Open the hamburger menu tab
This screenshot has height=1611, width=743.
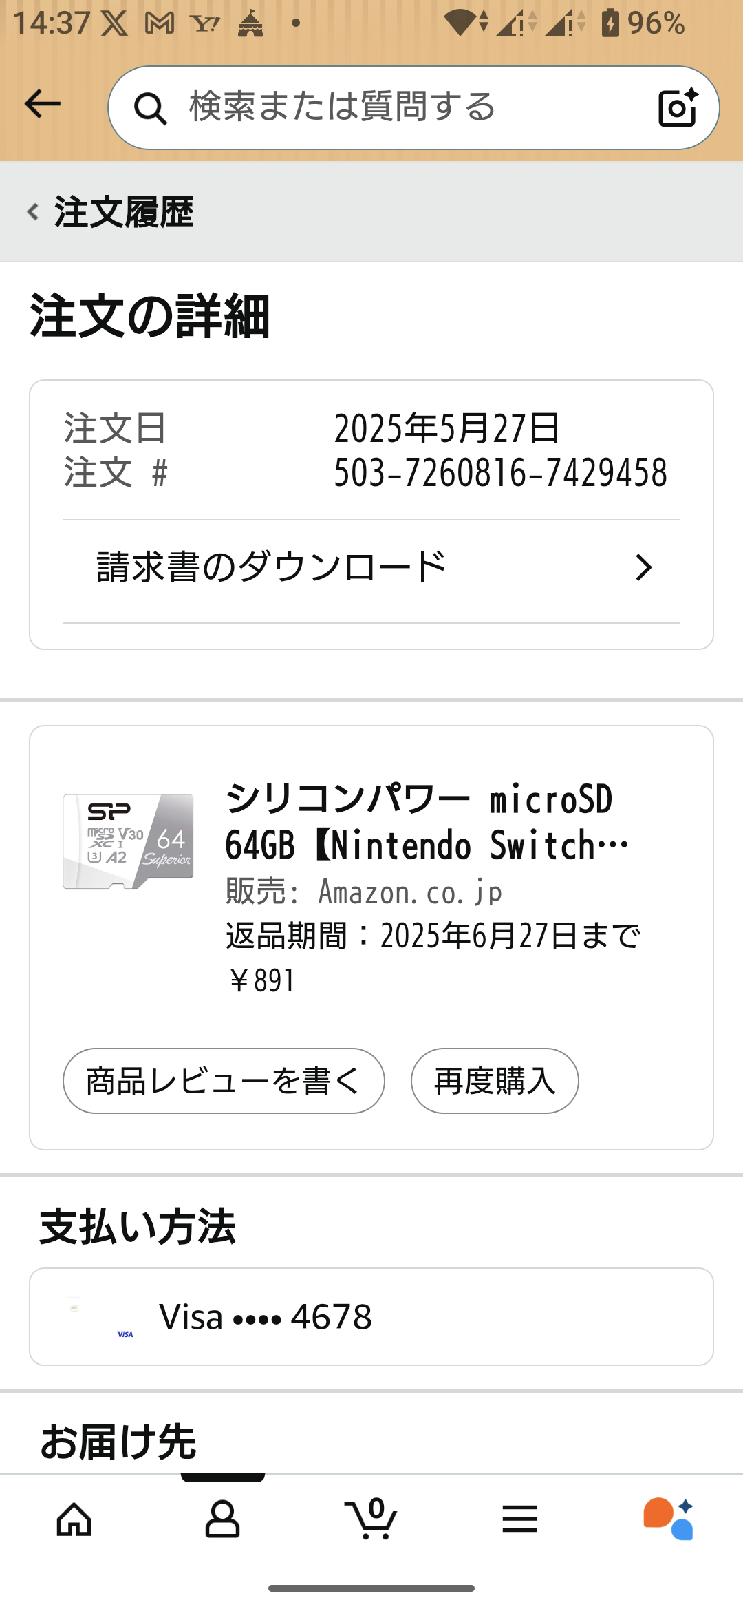pyautogui.click(x=519, y=1519)
